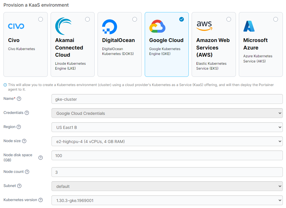Select the Microsoft Azure radio button
Viewport: 286px width, 208px height.
coord(276,19)
